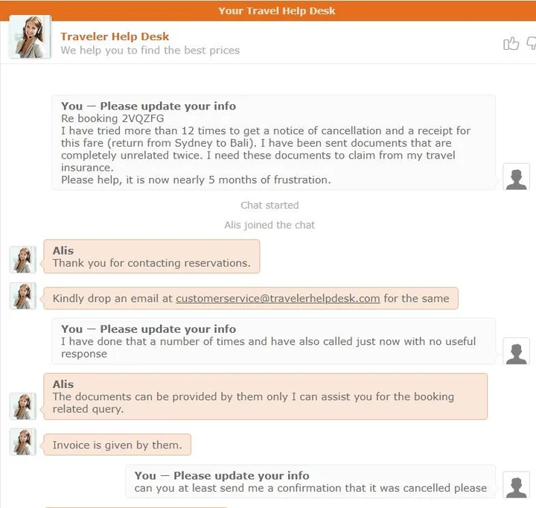This screenshot has width=536, height=508.
Task: Open the customerservice@travelerhelpdesk.com email link
Action: (x=278, y=298)
